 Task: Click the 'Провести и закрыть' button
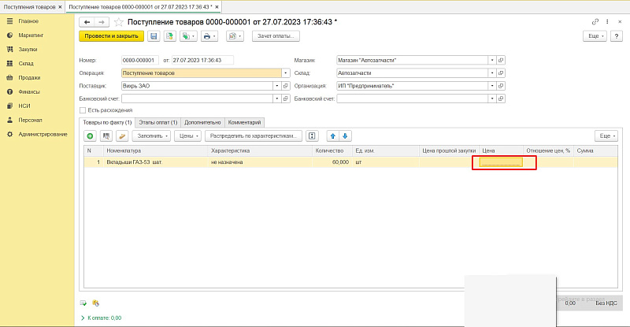[x=111, y=36]
